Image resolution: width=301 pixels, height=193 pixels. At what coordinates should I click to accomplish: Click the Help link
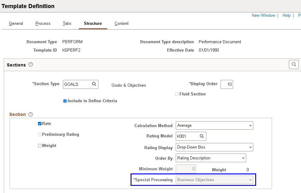pos(286,15)
